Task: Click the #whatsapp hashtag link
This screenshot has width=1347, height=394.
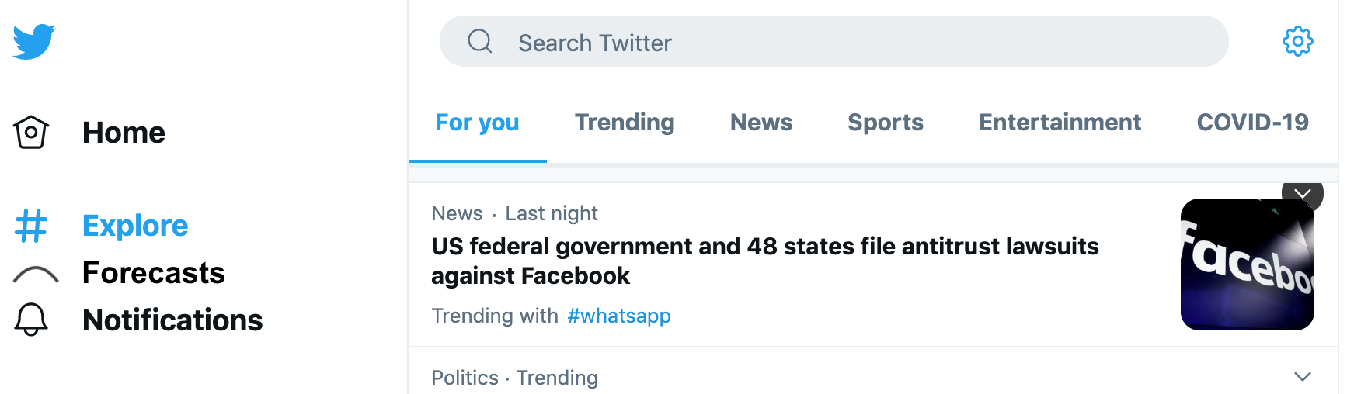Action: (619, 316)
